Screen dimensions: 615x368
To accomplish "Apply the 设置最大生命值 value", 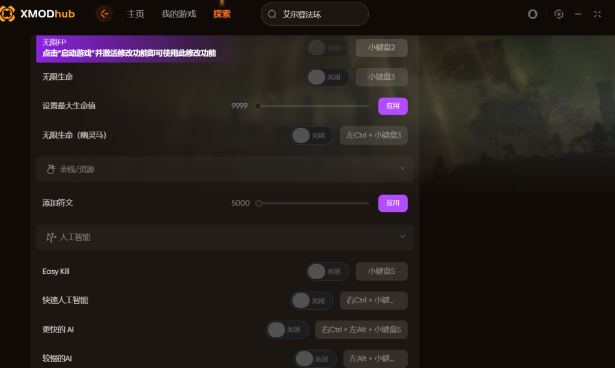I will click(x=393, y=106).
